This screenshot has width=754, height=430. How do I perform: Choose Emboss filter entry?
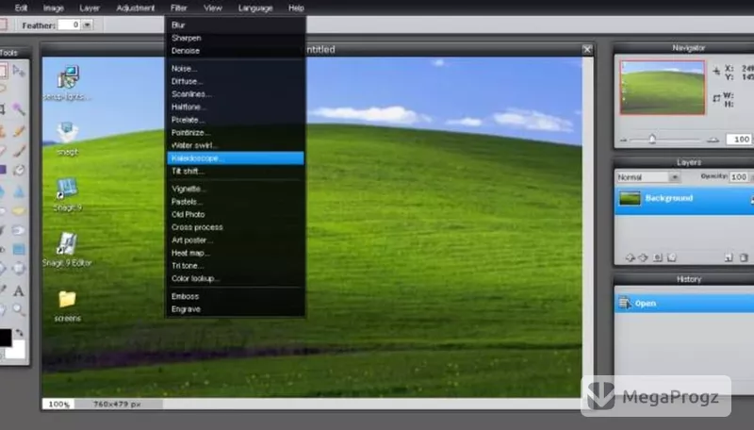(x=236, y=297)
